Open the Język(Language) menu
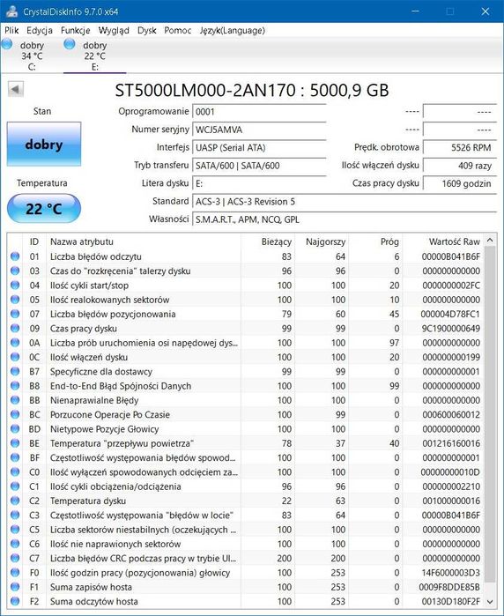The width and height of the screenshot is (504, 616). [232, 30]
